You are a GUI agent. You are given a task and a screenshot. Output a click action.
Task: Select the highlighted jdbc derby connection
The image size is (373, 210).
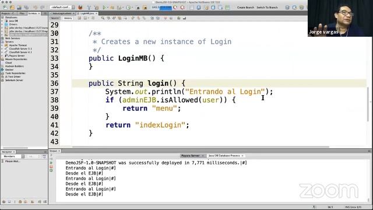[x=28, y=35]
